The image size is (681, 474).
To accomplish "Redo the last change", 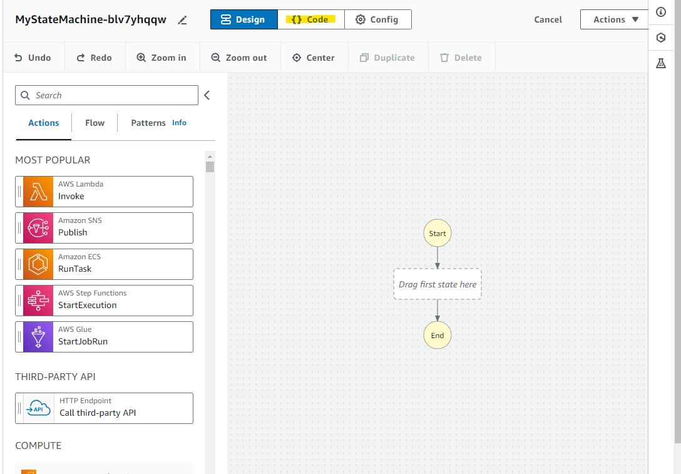I will pos(95,58).
